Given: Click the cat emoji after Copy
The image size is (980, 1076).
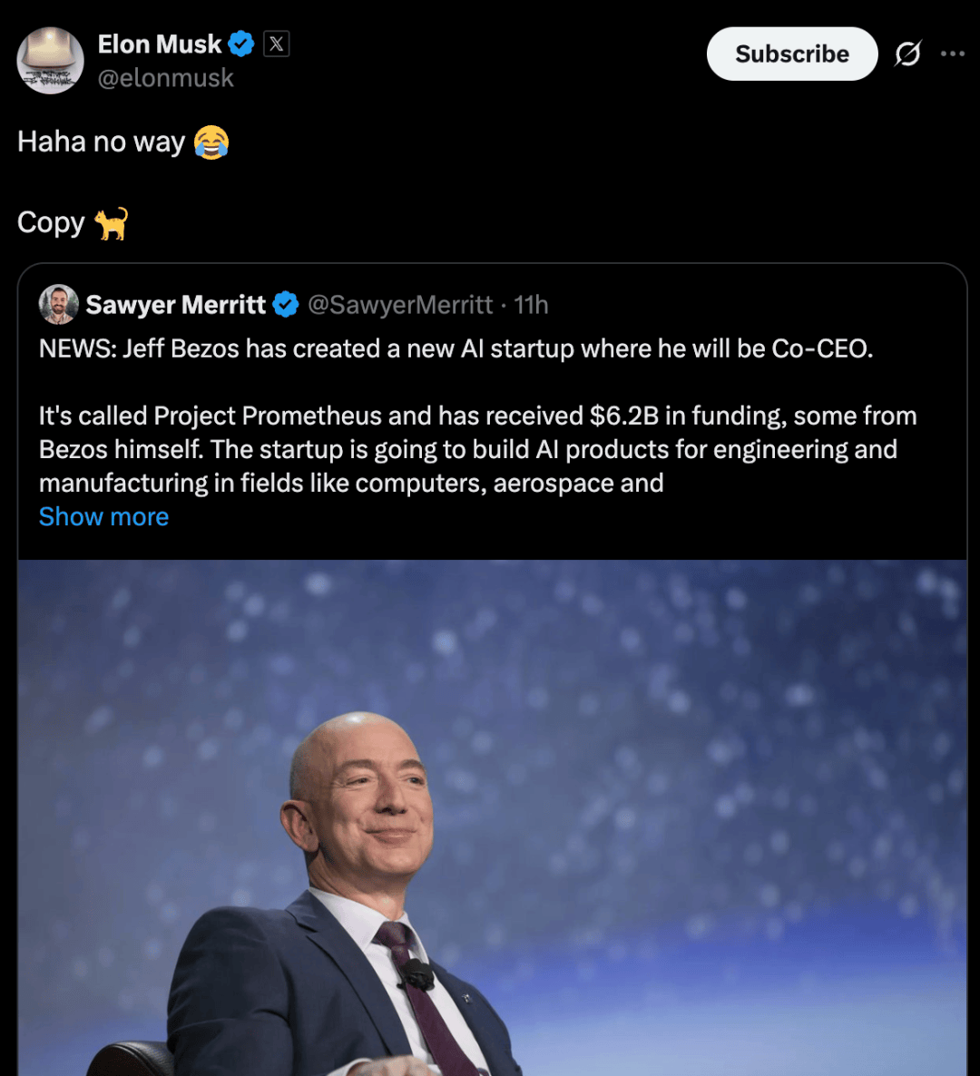Looking at the screenshot, I should pyautogui.click(x=112, y=223).
